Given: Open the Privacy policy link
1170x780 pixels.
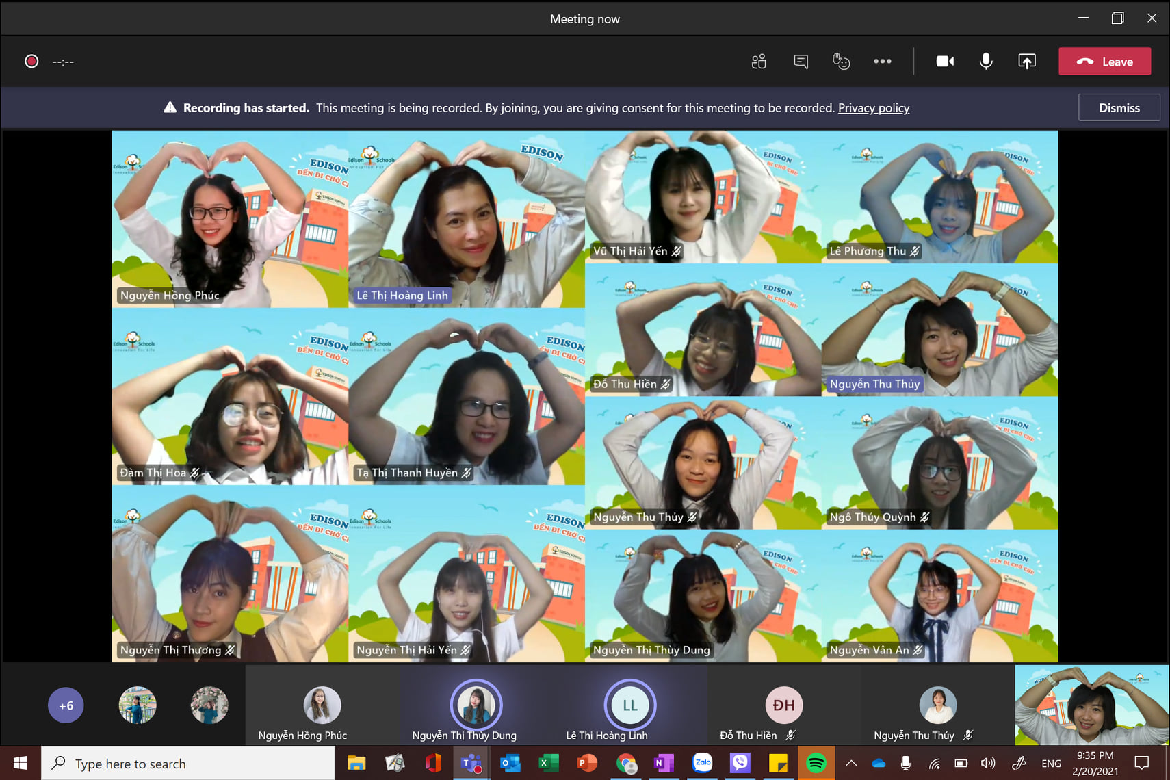Looking at the screenshot, I should pos(873,108).
